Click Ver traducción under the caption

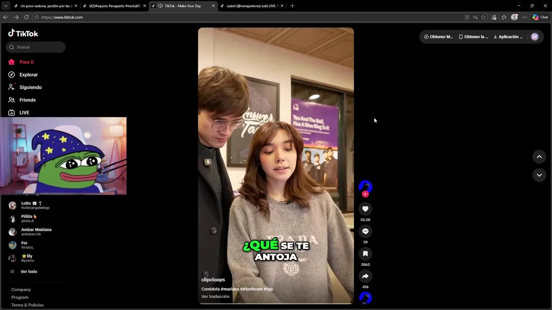(x=215, y=296)
